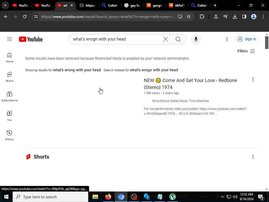Viewport: 269px width, 202px height.
Task: Go to Home in the sidebar
Action: click(9, 58)
